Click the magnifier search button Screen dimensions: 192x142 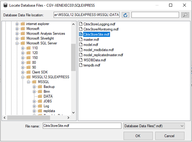pyautogui.click(x=185, y=15)
